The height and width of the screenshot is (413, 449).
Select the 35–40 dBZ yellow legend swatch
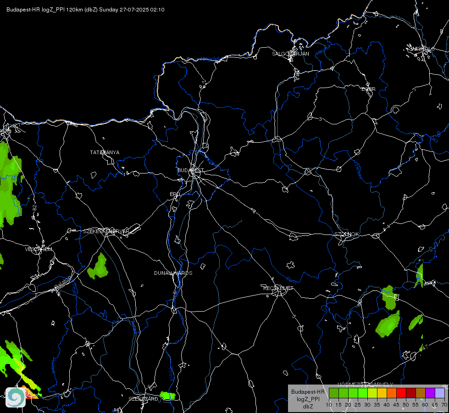[382, 393]
